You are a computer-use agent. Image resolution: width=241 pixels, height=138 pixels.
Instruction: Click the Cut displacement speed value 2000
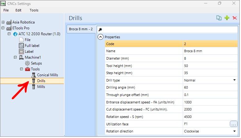(210, 109)
